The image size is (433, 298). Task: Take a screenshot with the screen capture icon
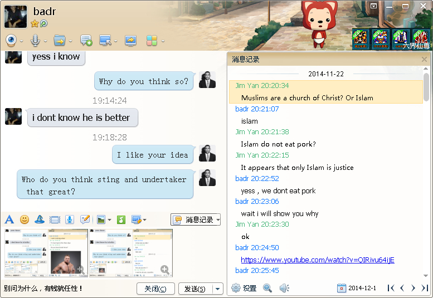coord(137,219)
